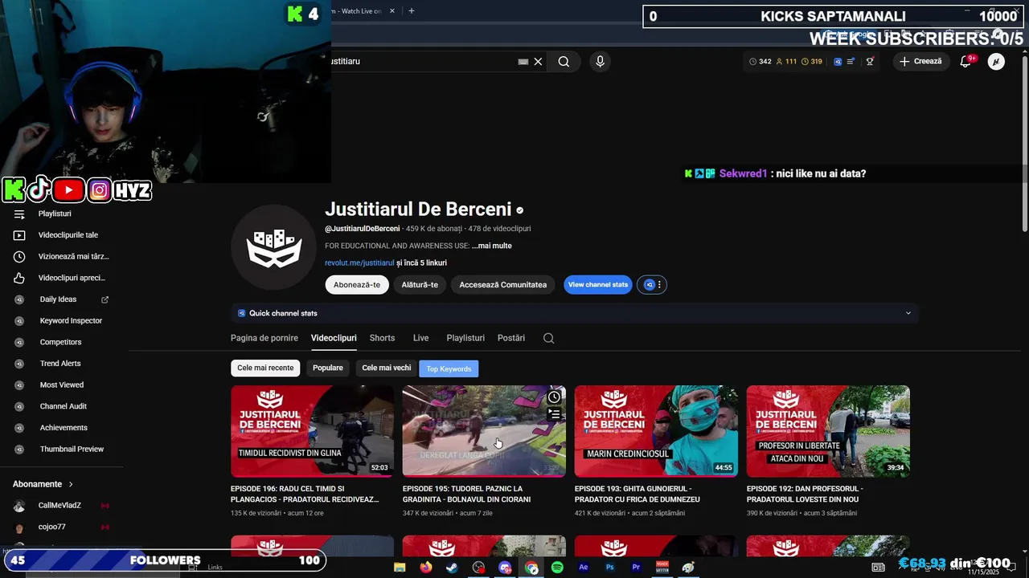Click the search magnifier button
Image resolution: width=1029 pixels, height=578 pixels.
click(564, 61)
